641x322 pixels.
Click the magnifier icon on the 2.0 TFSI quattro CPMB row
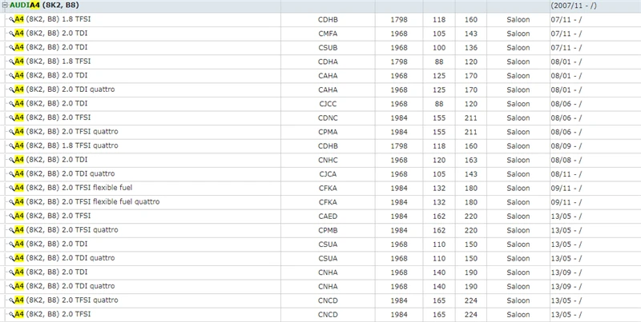coord(11,230)
